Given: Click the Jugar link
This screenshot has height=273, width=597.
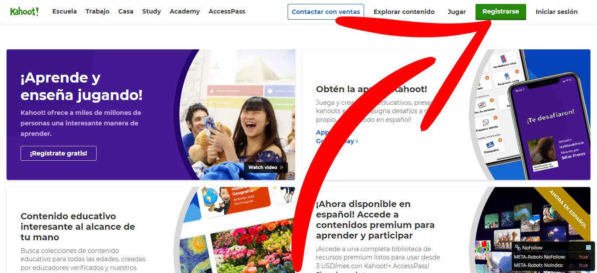Looking at the screenshot, I should (456, 12).
